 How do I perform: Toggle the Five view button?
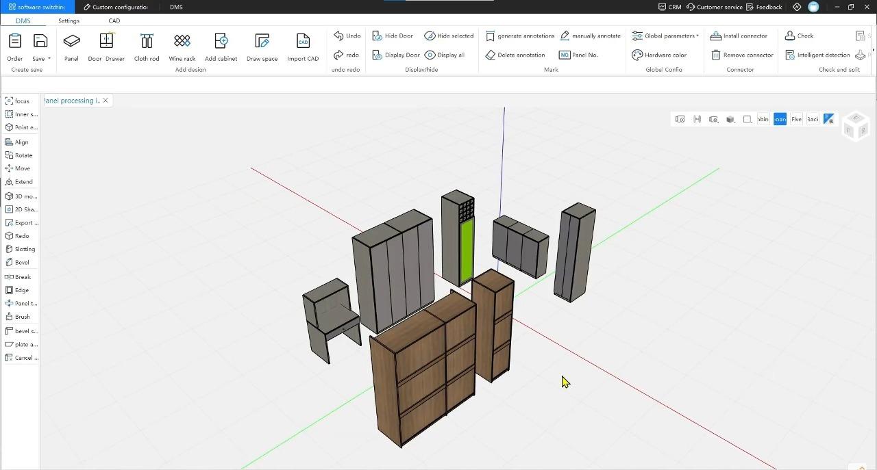click(x=796, y=119)
